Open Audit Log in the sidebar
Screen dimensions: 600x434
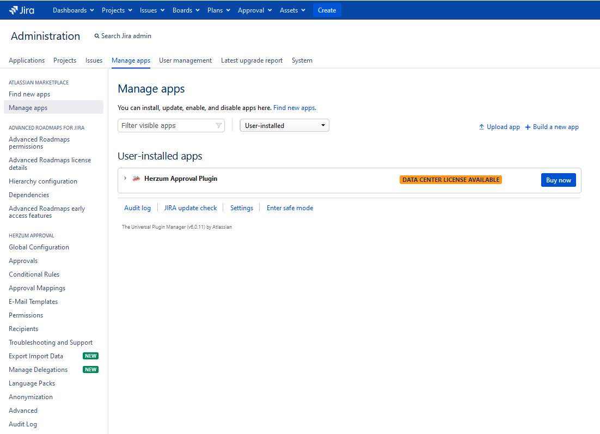pyautogui.click(x=23, y=424)
